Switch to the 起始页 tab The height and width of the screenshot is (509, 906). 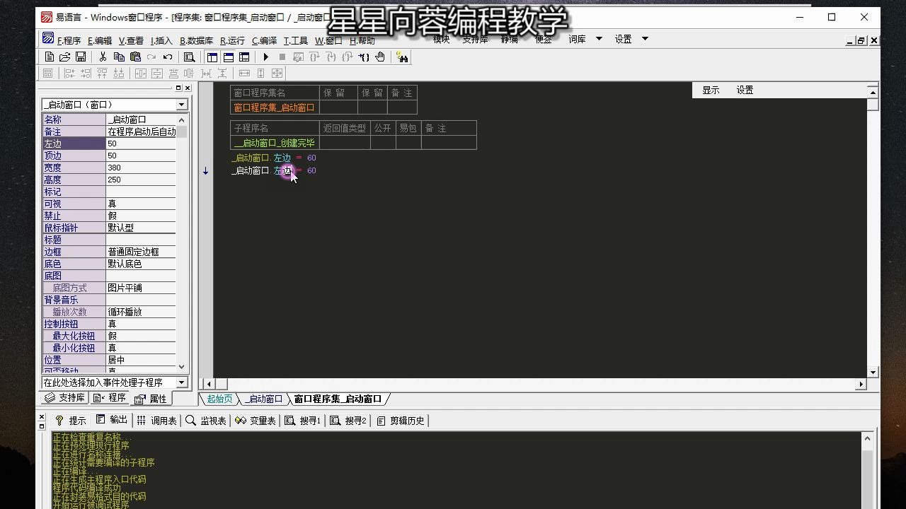click(x=218, y=398)
